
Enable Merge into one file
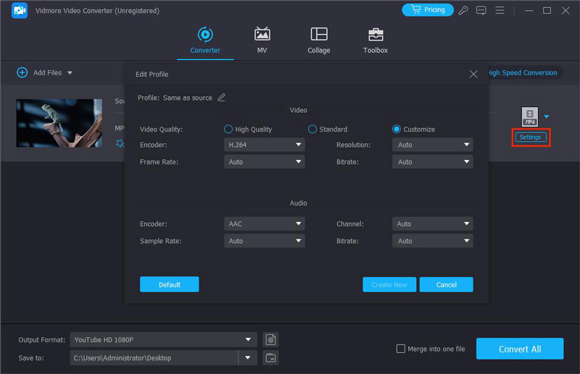click(x=401, y=349)
